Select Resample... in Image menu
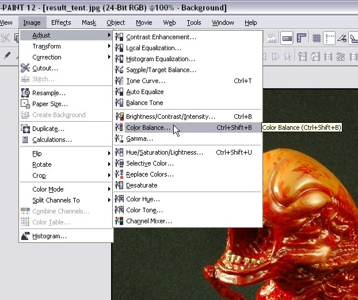358x300 pixels. pyautogui.click(x=66, y=93)
